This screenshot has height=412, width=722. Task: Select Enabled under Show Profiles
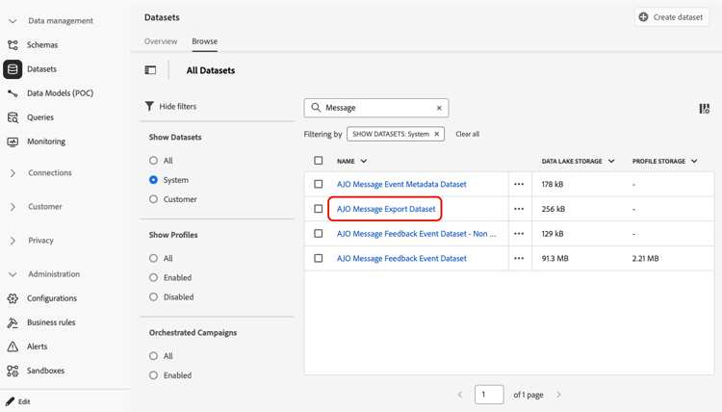153,277
